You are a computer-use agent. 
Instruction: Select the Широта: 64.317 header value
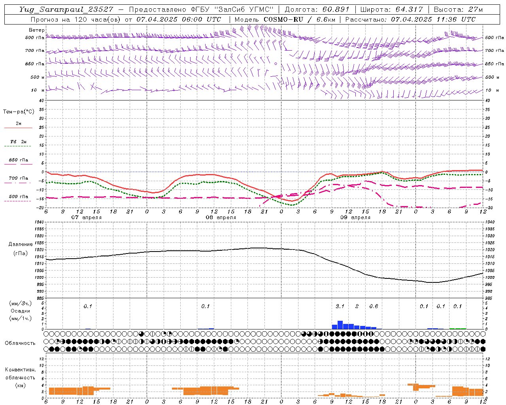[391, 9]
